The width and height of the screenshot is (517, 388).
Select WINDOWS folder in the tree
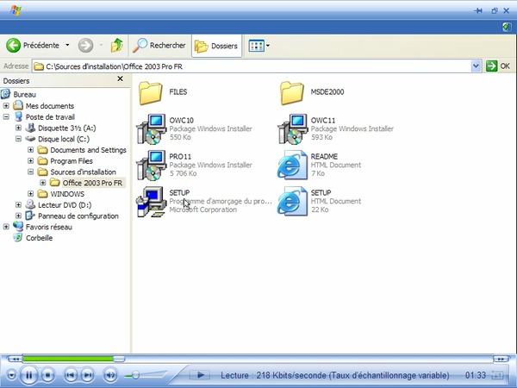[x=68, y=194]
